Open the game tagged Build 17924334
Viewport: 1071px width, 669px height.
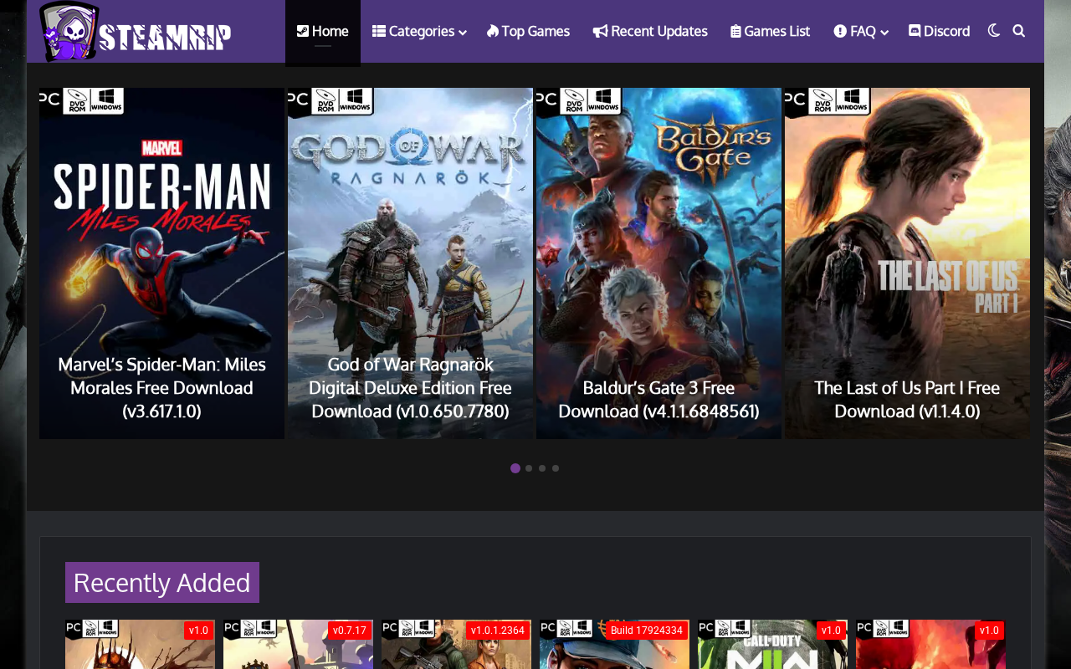[x=614, y=644]
